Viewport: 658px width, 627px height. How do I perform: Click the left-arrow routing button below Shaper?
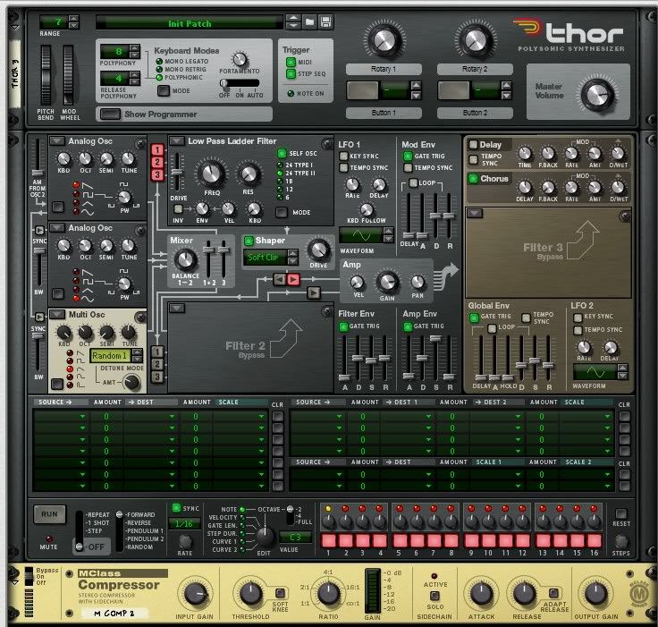280,279
